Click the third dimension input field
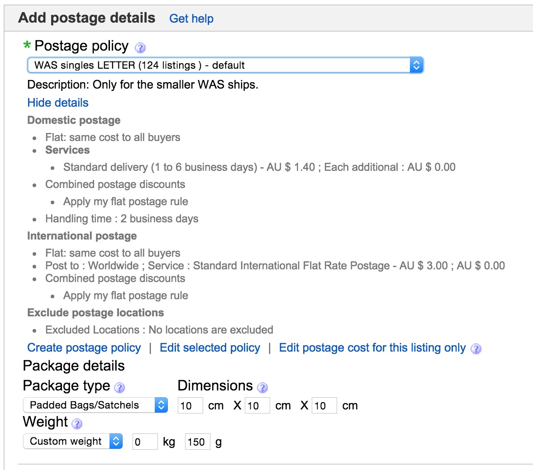The image size is (533, 470). click(324, 405)
